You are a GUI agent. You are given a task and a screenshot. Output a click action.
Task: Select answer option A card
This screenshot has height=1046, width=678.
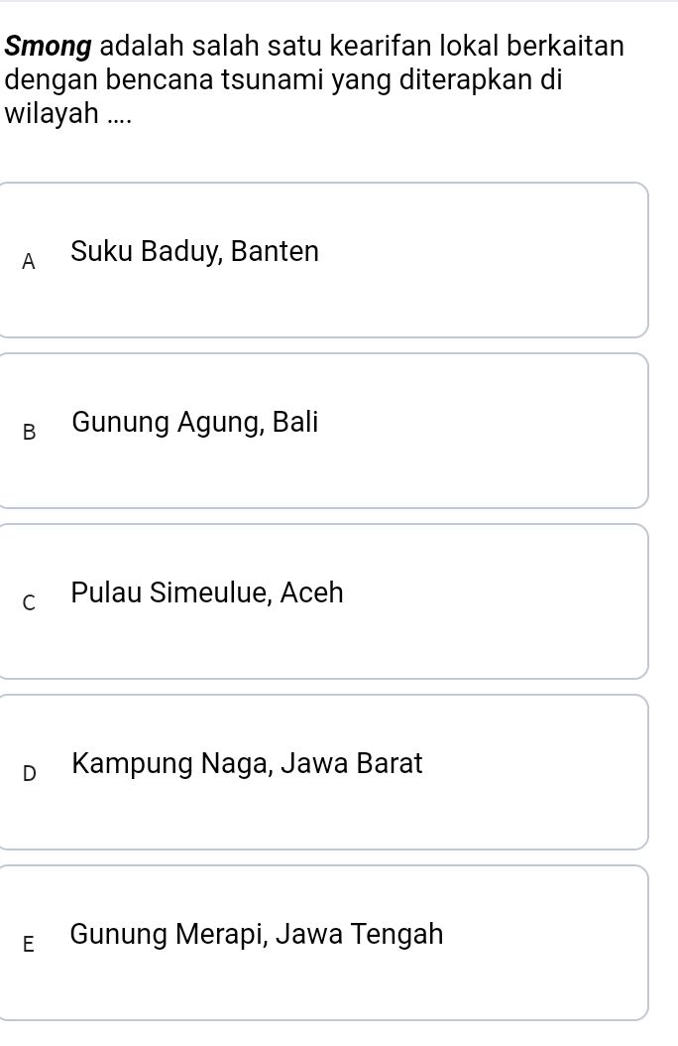(325, 260)
